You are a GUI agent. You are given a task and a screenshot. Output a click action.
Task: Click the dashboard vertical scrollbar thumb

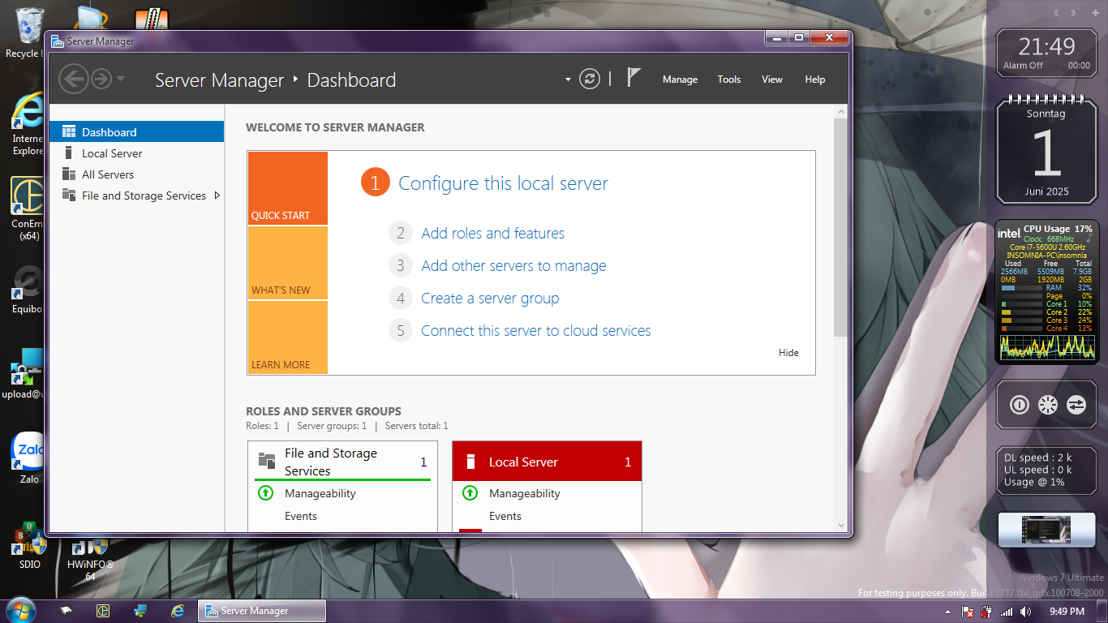(x=840, y=227)
